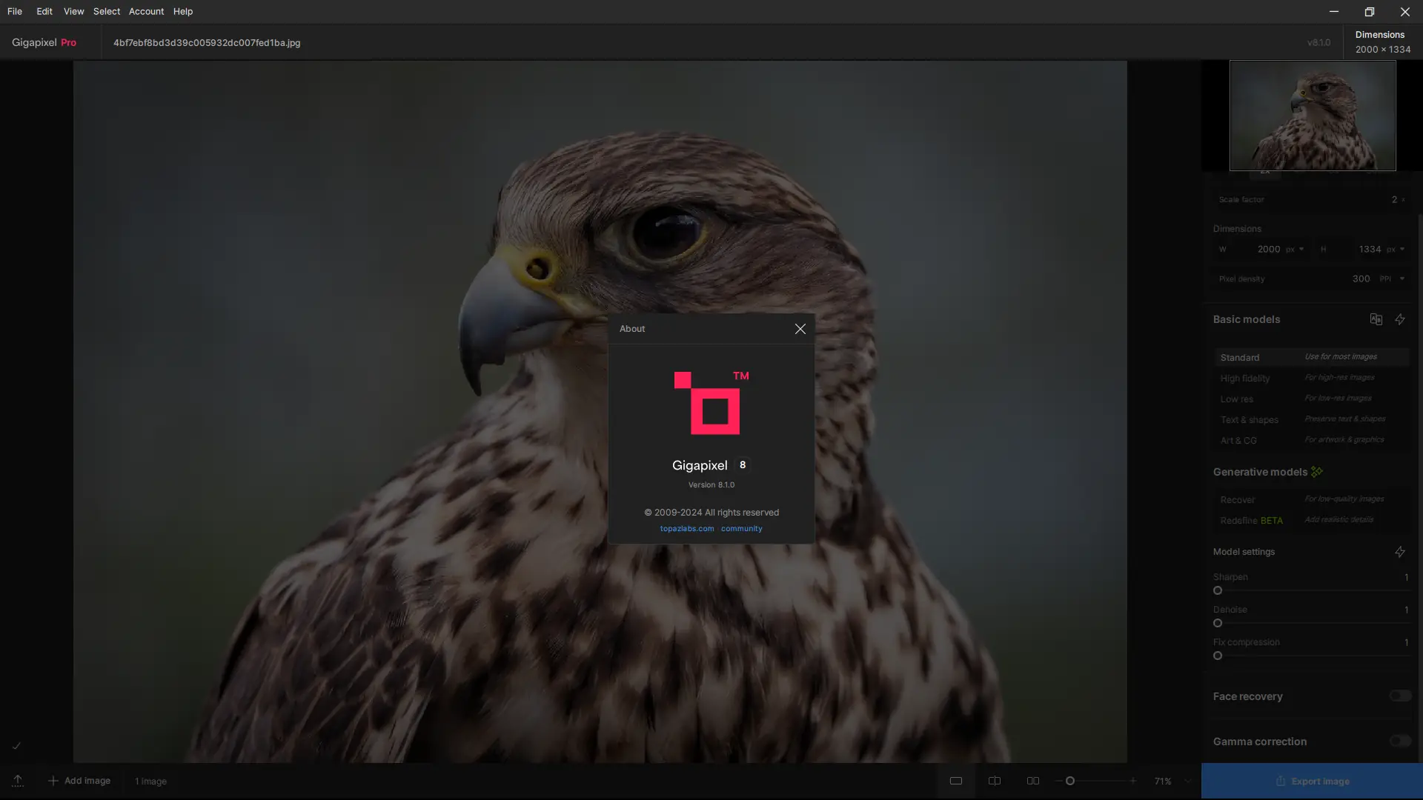
Task: Click the Sharpen slider handle
Action: click(1217, 590)
